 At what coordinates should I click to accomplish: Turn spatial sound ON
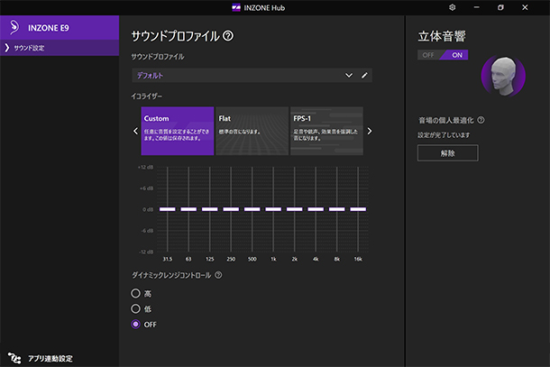pyautogui.click(x=457, y=55)
